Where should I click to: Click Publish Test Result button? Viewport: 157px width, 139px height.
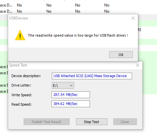coord(47,122)
